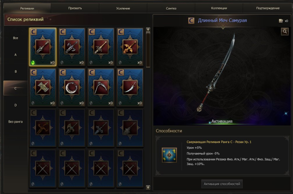
Task: Click the Сверкающая Реликвия skill icon
Action: [169, 155]
